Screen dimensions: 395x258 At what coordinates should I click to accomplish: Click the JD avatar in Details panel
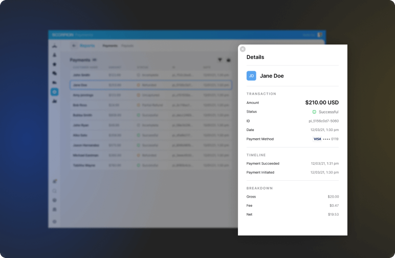pos(251,76)
